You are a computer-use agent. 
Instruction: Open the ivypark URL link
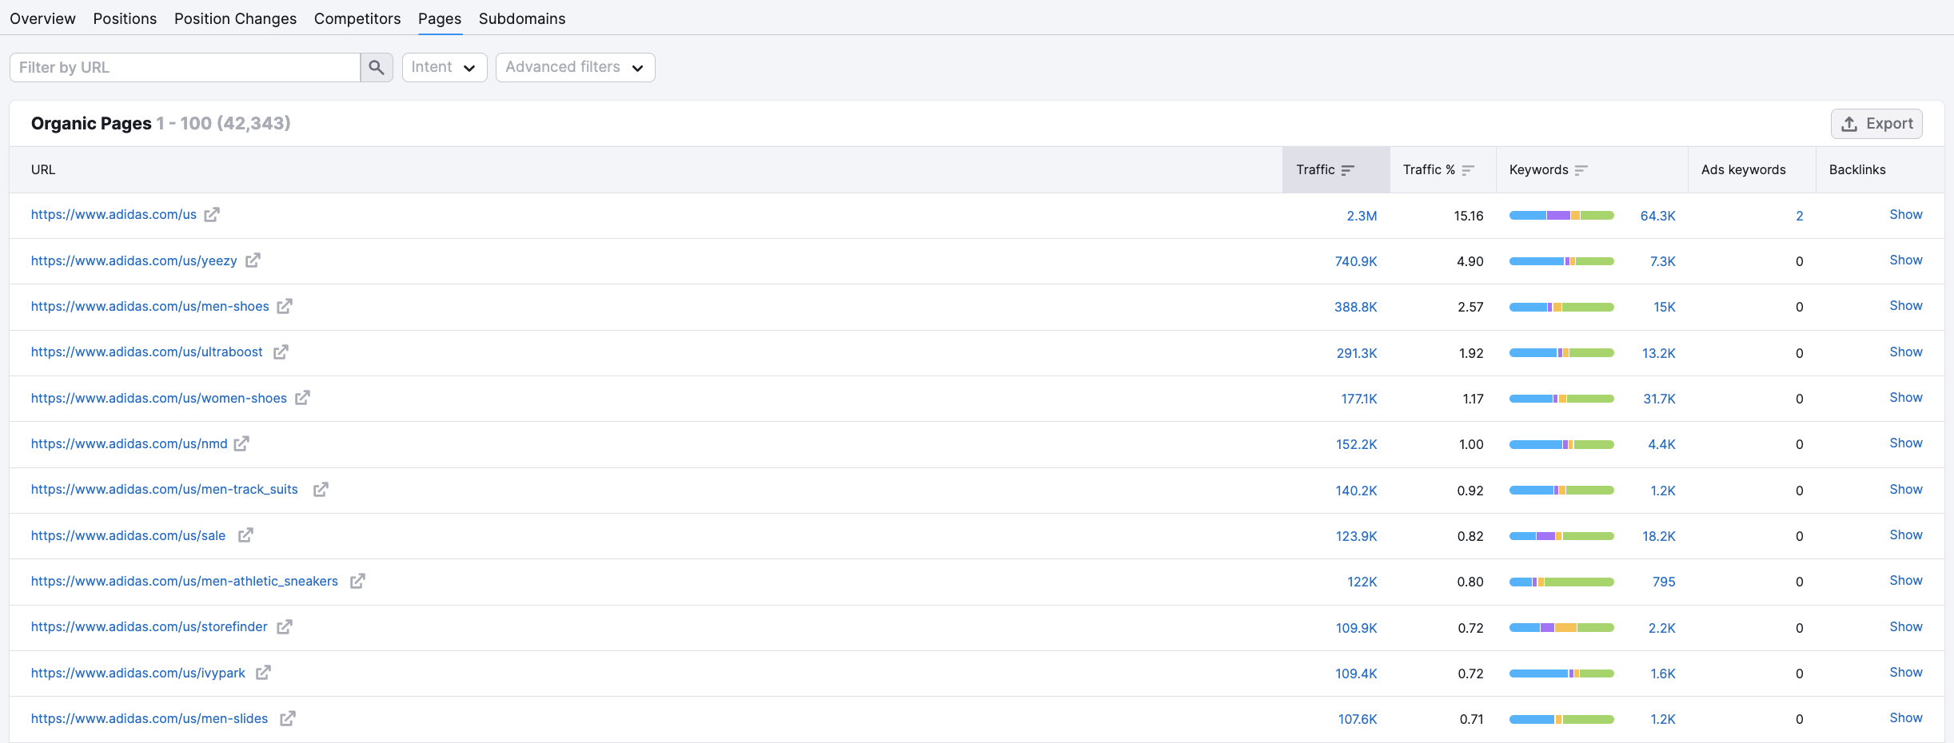point(138,673)
